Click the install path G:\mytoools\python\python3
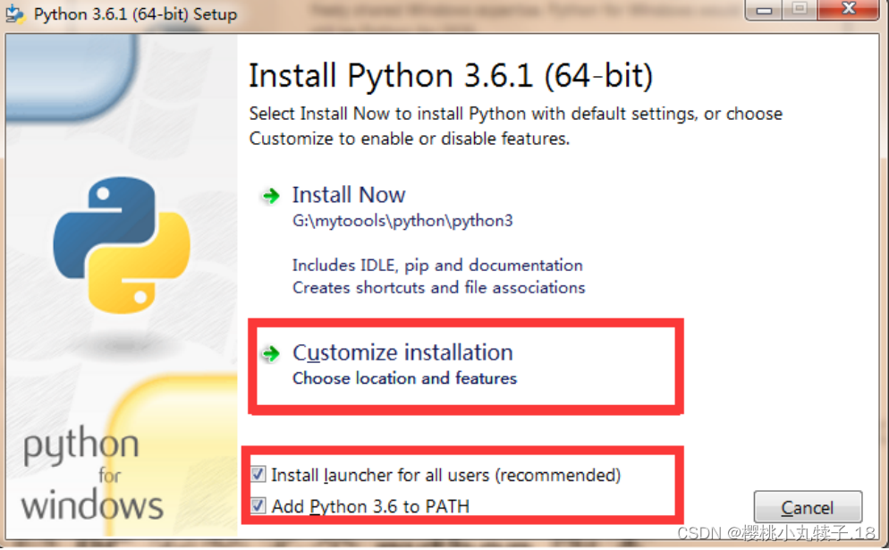This screenshot has height=550, width=889. point(402,221)
